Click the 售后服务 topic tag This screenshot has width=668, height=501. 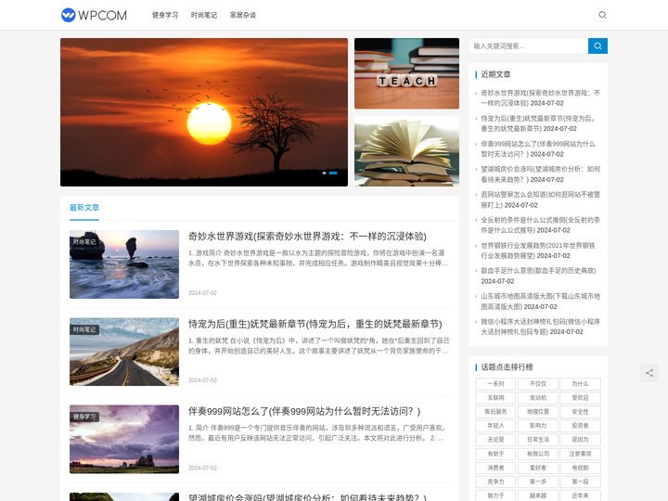[495, 412]
